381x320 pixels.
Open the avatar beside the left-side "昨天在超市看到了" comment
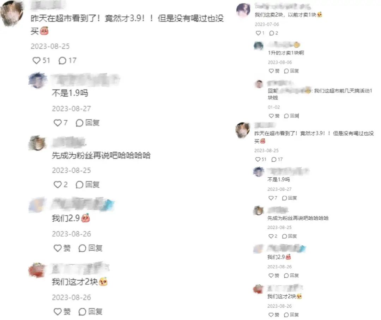coord(12,13)
